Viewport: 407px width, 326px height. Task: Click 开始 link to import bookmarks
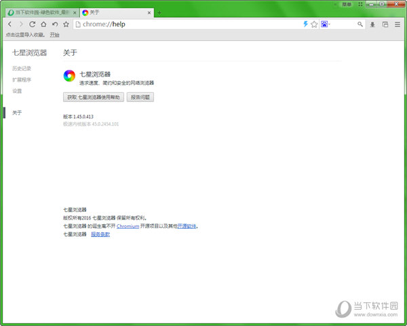[54, 35]
